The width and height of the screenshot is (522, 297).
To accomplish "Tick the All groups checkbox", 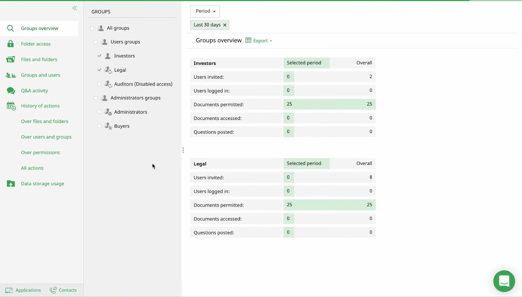I will (92, 28).
